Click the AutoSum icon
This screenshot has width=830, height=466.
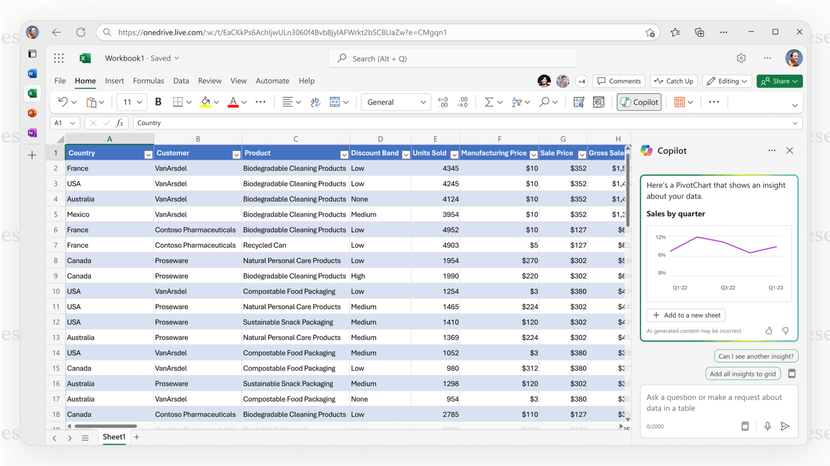(x=488, y=102)
